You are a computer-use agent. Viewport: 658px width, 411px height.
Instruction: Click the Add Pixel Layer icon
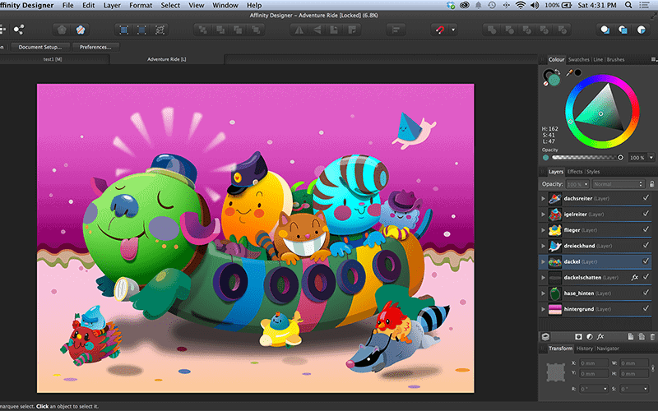click(x=642, y=337)
